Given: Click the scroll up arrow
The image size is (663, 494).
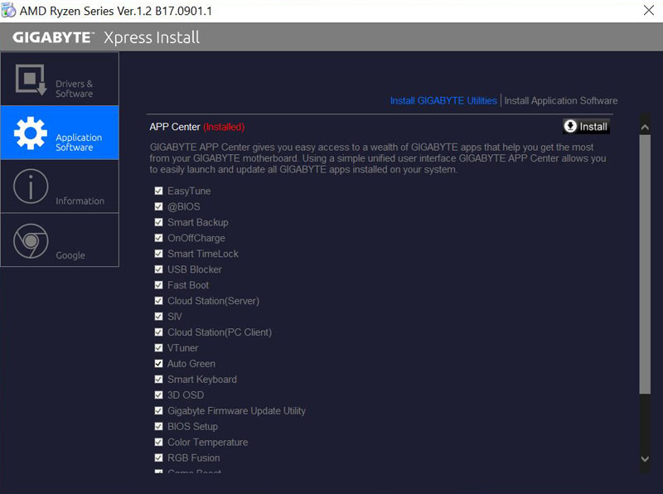Looking at the screenshot, I should coord(645,127).
